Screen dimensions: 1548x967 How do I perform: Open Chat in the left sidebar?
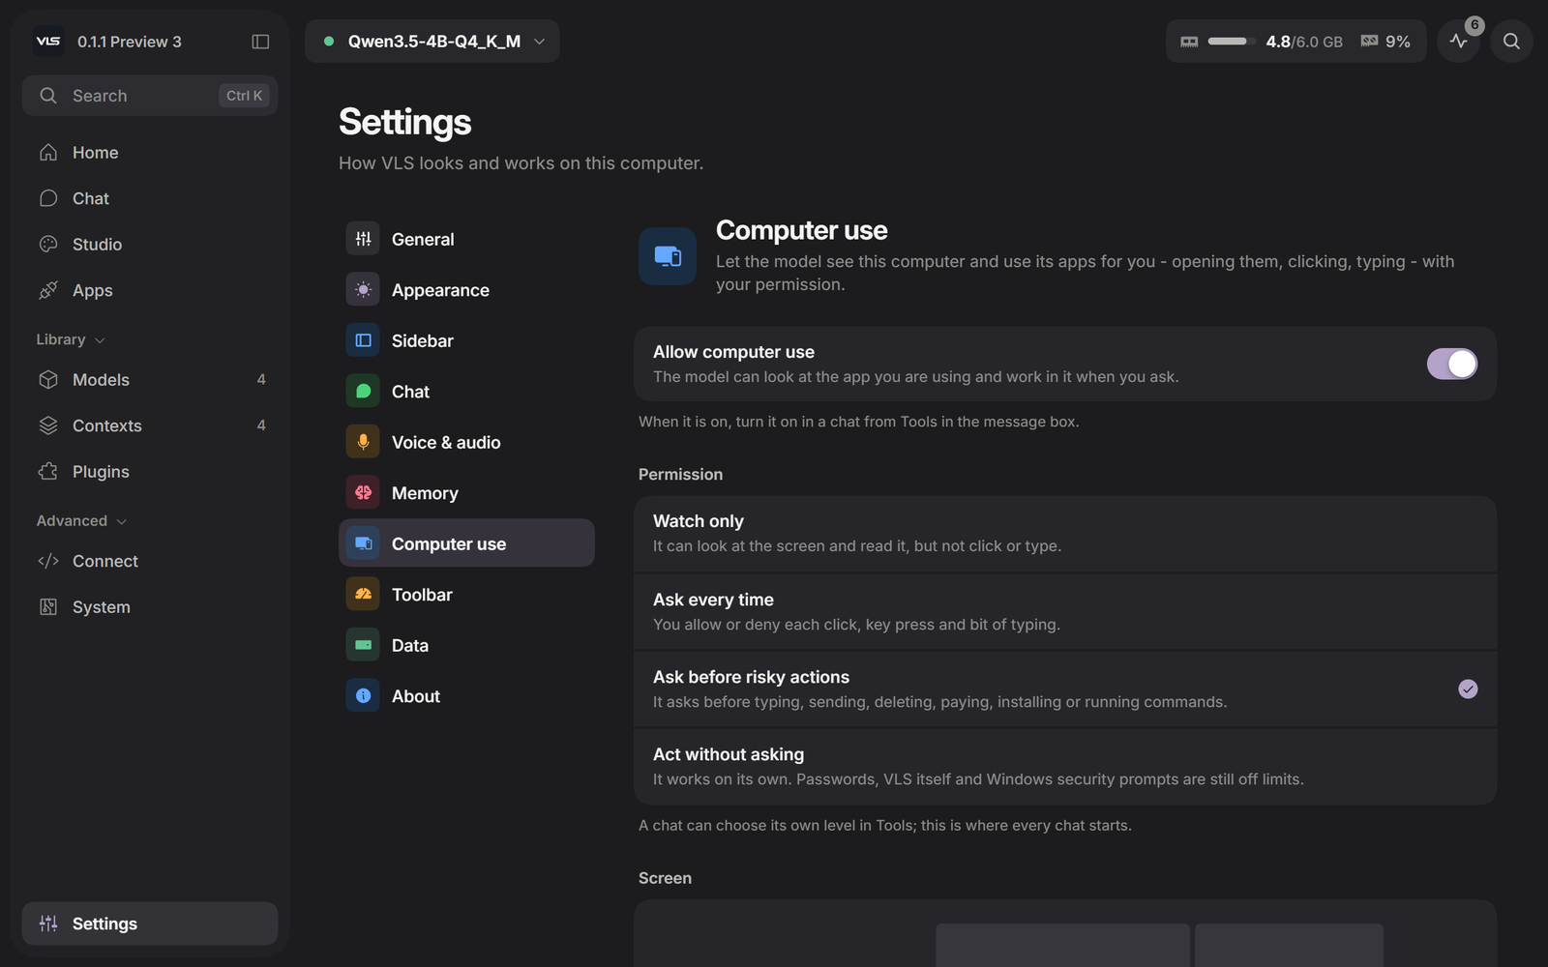(150, 198)
